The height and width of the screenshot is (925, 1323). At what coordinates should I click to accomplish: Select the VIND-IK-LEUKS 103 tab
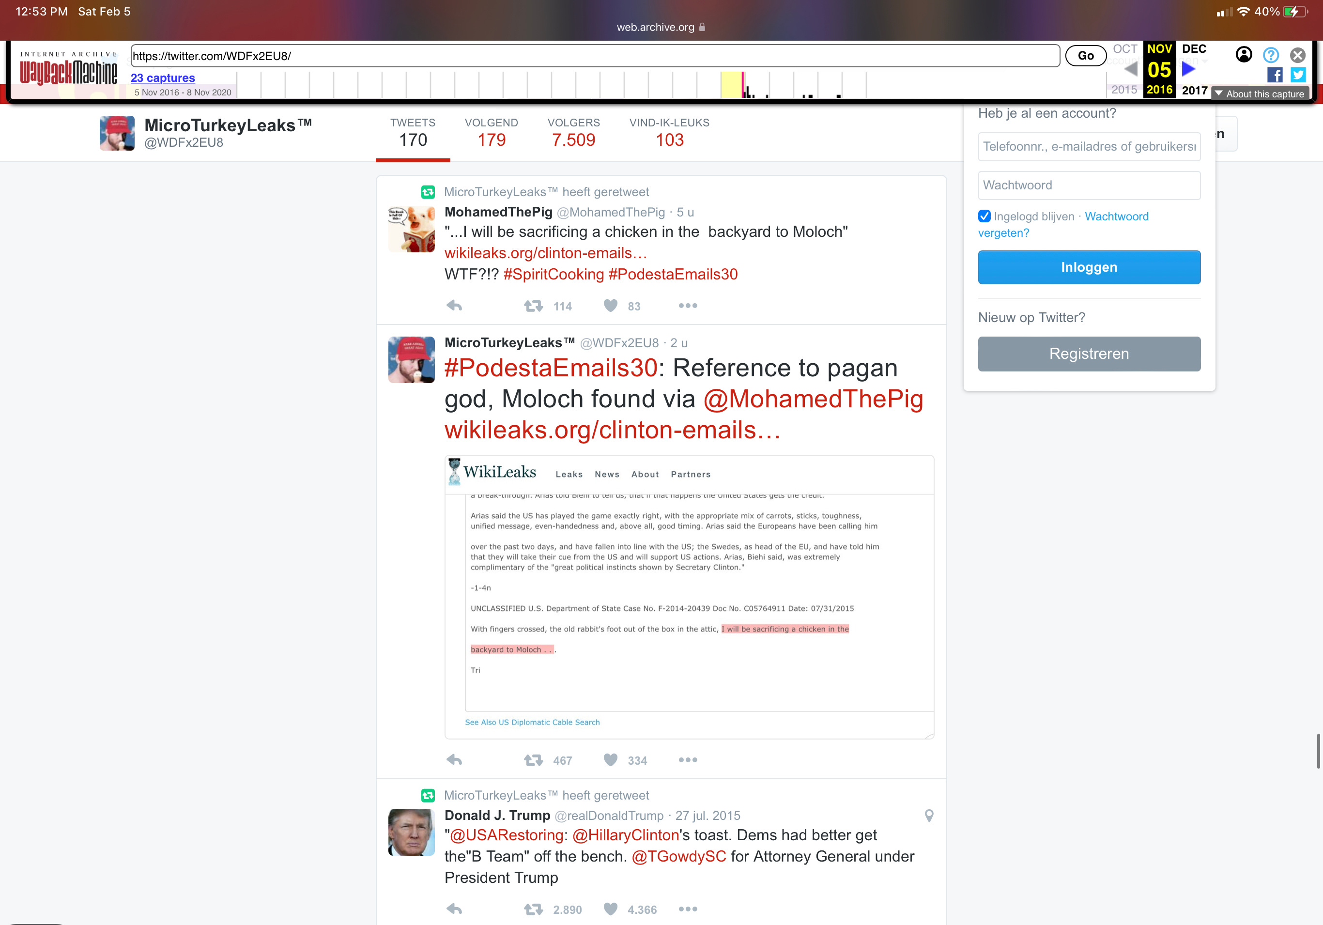click(670, 133)
